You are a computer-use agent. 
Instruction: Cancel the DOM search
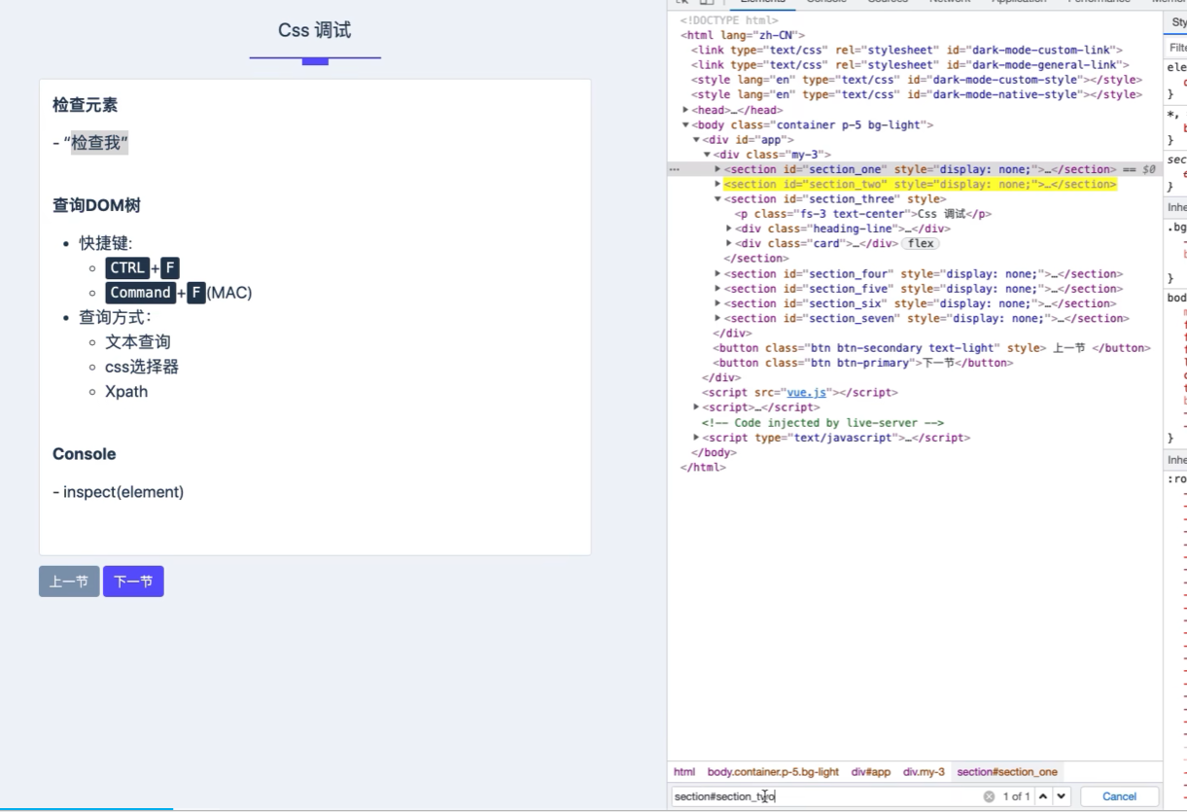click(1119, 796)
